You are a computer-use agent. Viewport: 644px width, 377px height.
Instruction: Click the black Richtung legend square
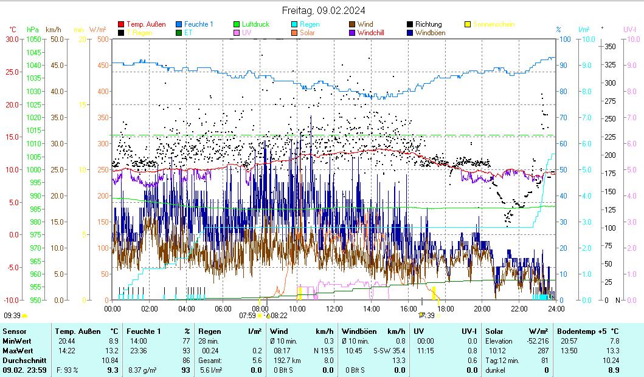tap(410, 25)
